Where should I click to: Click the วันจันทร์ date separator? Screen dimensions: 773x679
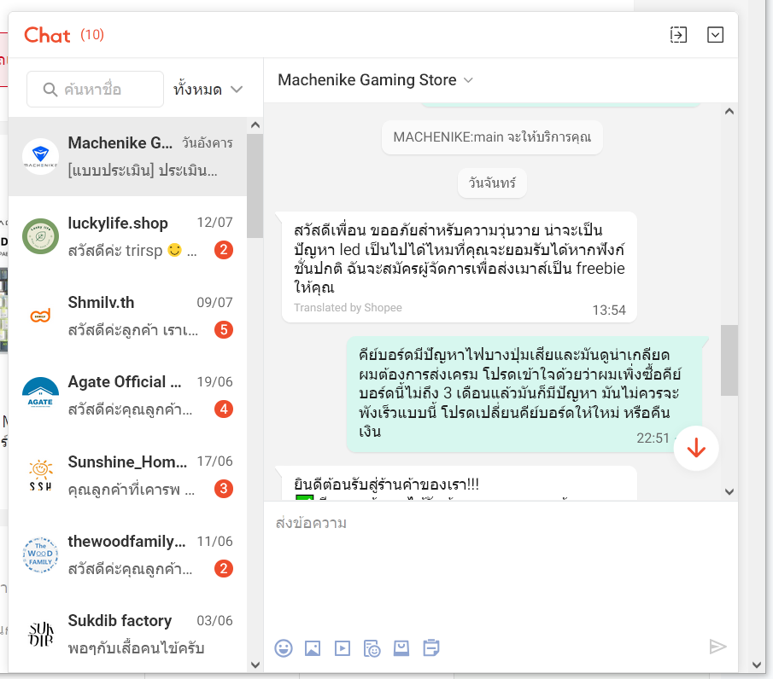[x=492, y=183]
